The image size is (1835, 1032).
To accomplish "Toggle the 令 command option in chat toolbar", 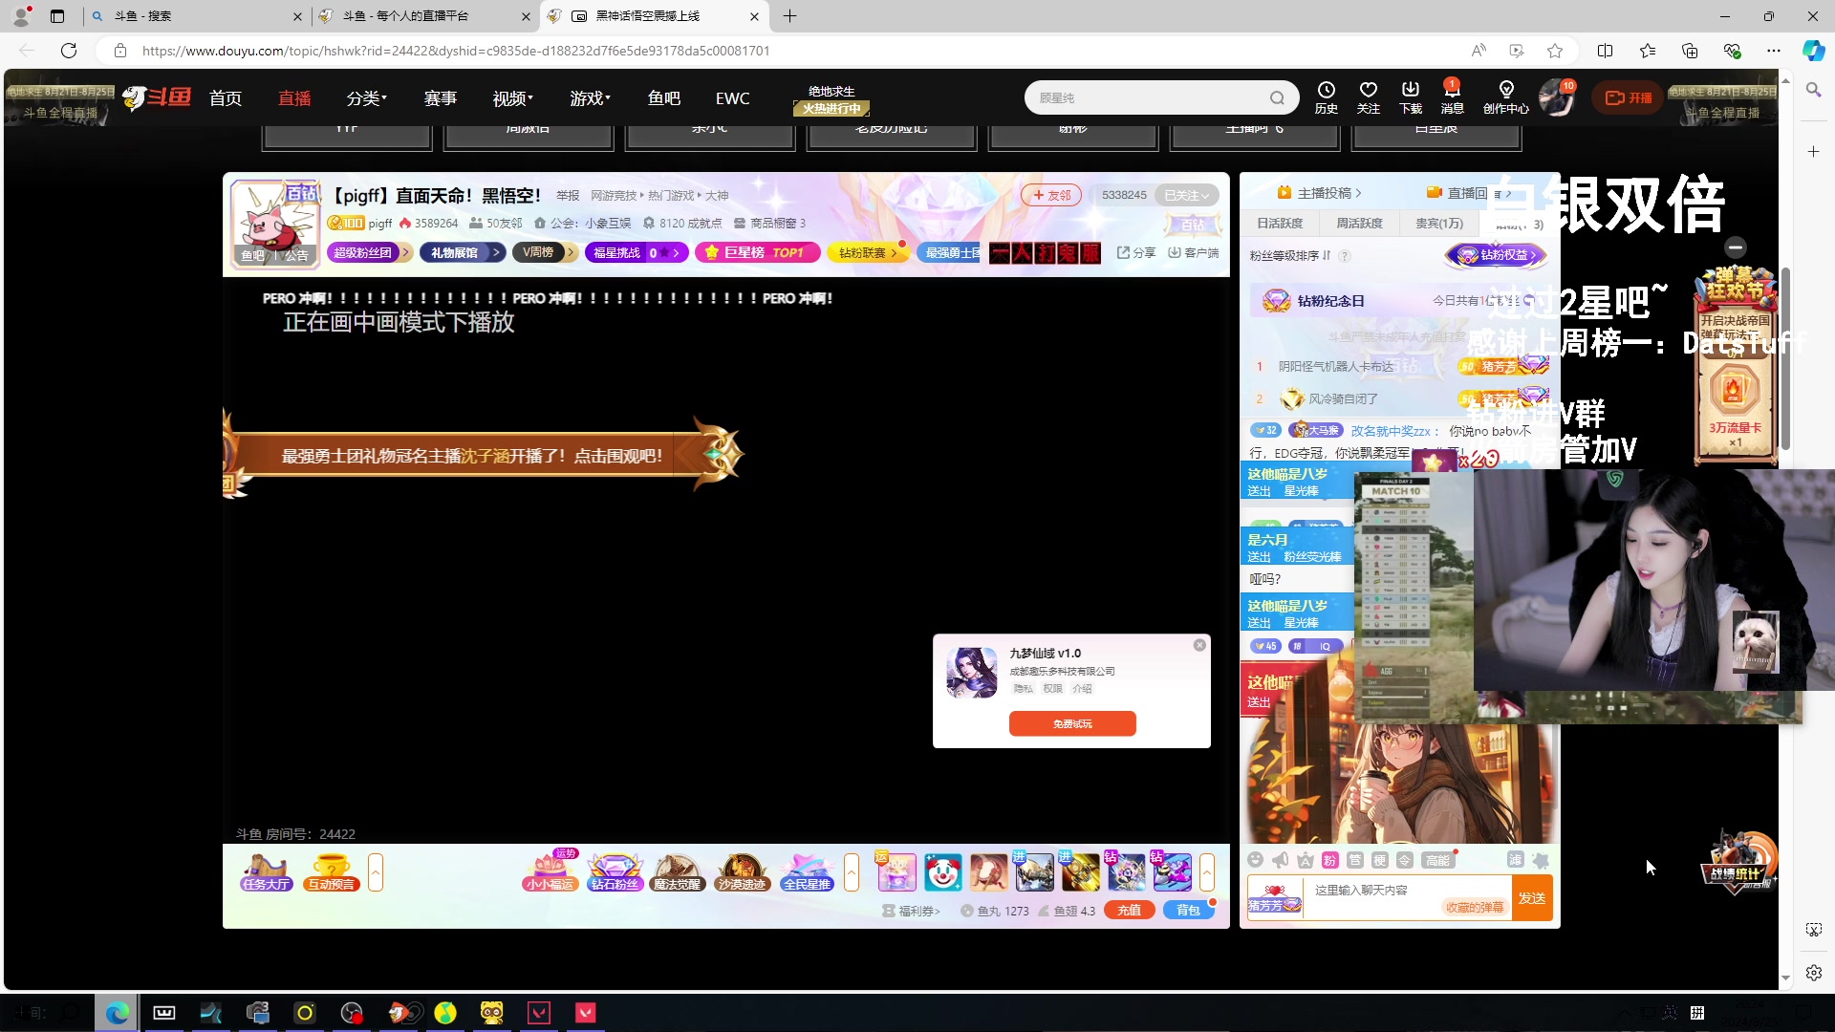I will coord(1405,860).
